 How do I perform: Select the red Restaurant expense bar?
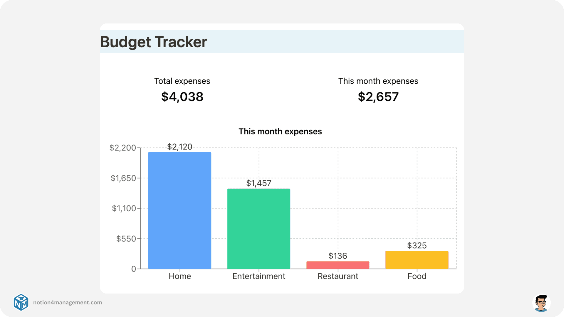[x=338, y=264]
